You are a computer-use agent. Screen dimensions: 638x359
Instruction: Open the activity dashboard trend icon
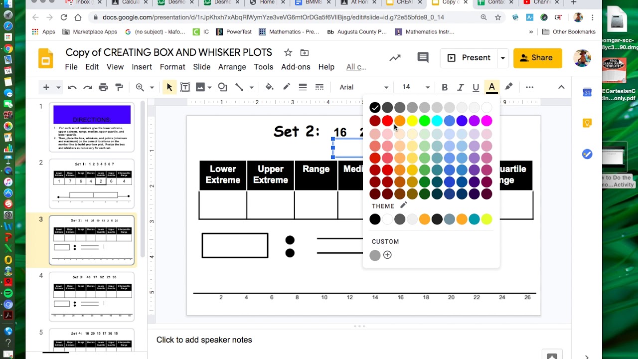395,58
